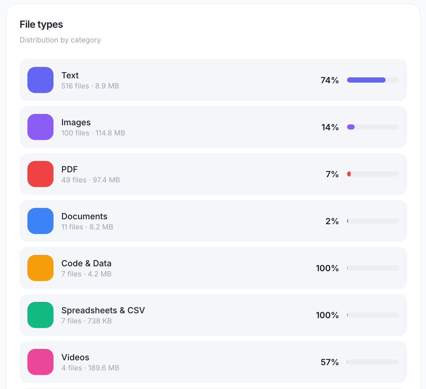426x389 pixels.
Task: Select the Text row label
Action: coord(70,75)
